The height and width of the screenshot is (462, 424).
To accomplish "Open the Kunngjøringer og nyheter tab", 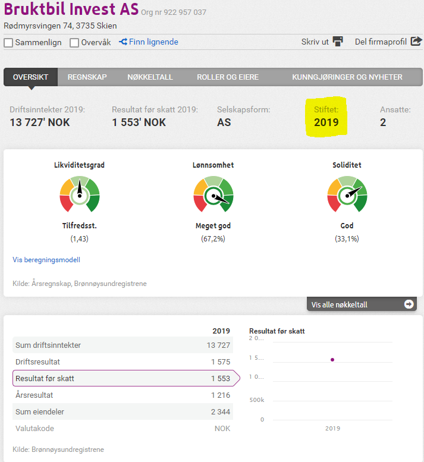I will [x=347, y=77].
